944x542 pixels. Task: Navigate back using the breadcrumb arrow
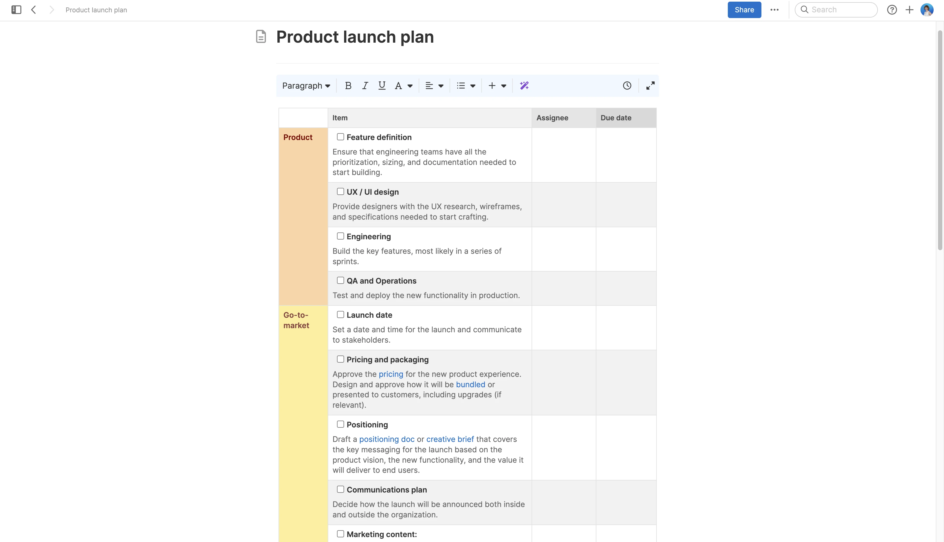pyautogui.click(x=33, y=10)
